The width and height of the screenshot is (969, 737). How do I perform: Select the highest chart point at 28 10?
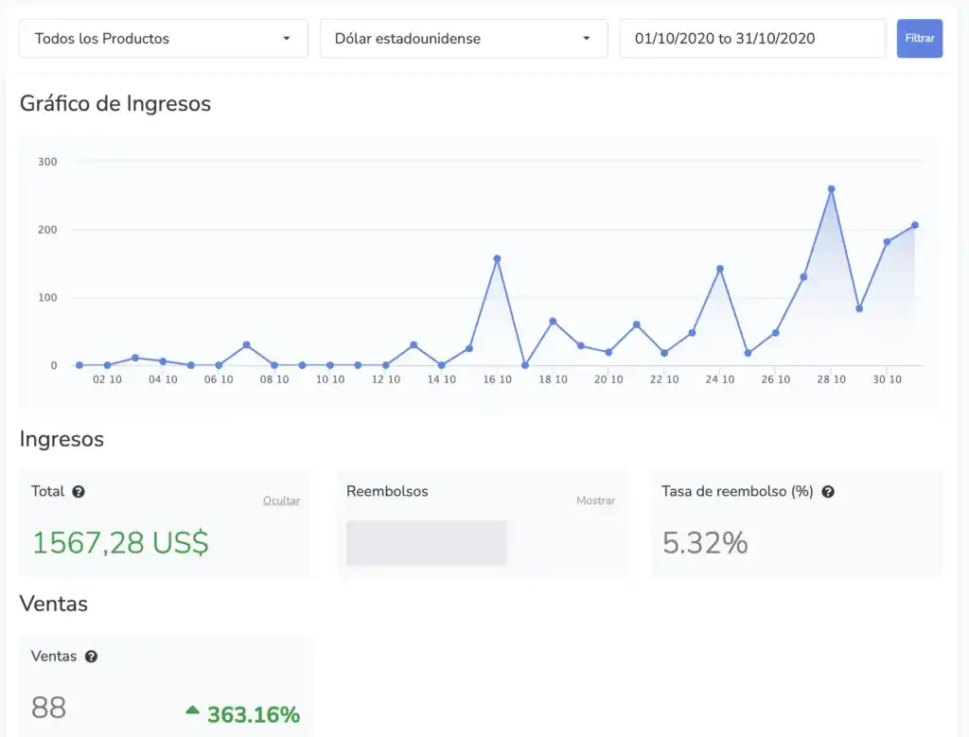(x=832, y=189)
